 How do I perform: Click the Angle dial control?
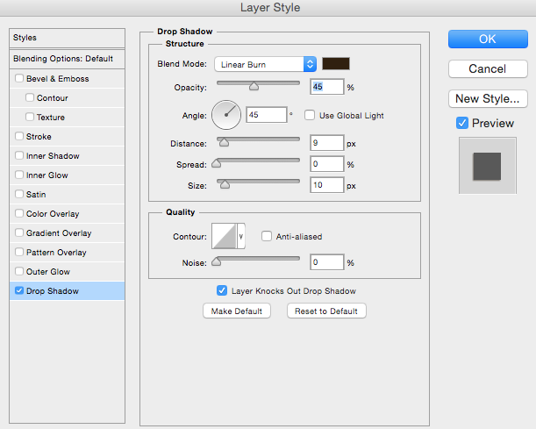225,114
